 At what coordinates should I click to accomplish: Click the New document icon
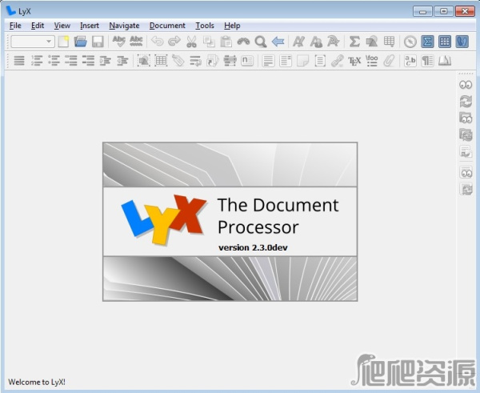click(63, 42)
